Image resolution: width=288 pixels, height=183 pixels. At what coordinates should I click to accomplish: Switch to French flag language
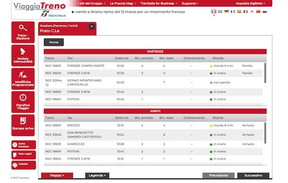tap(233, 11)
